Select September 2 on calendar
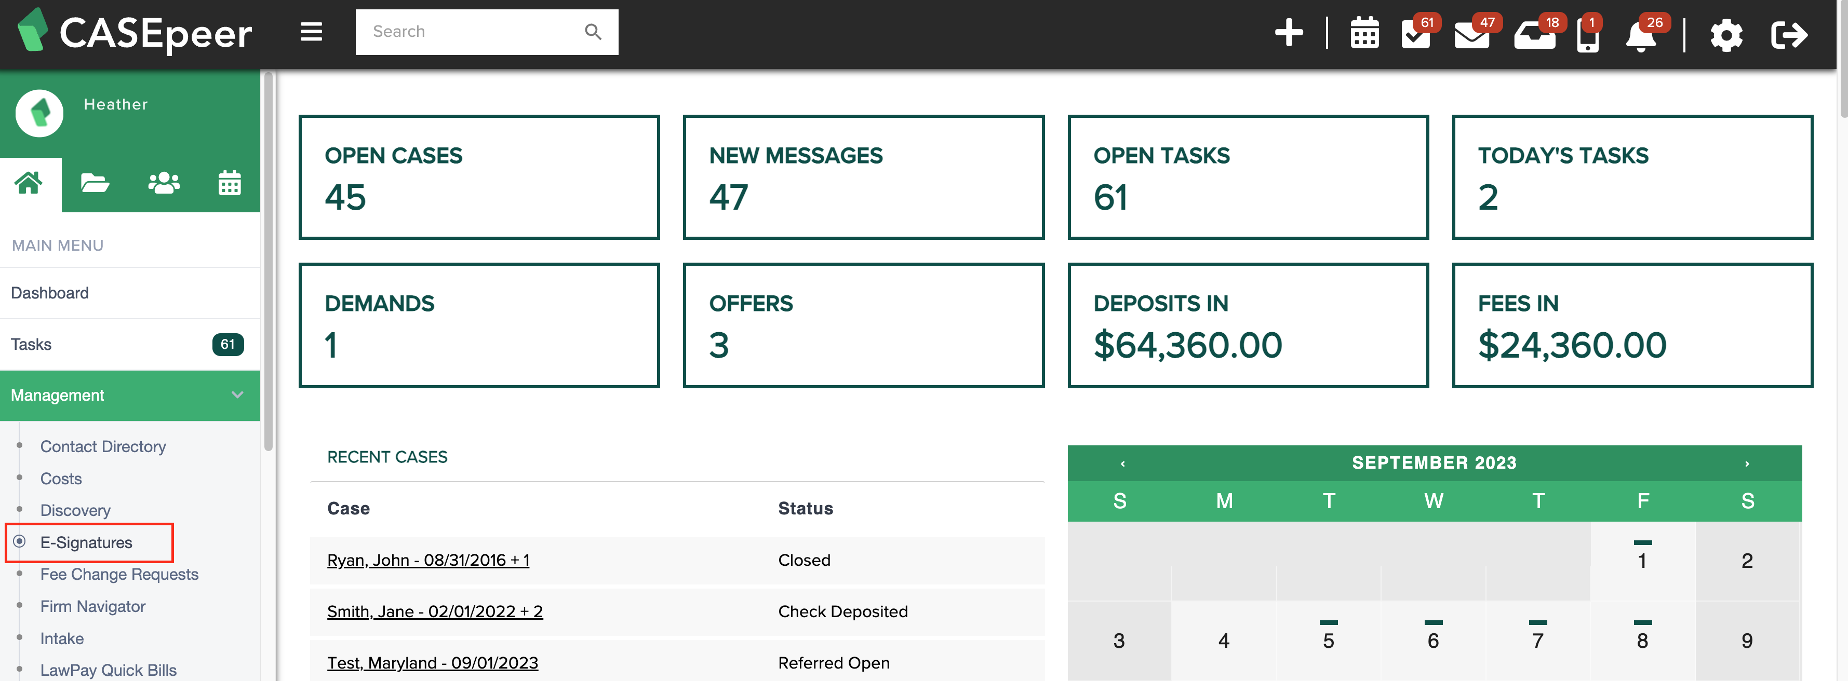The width and height of the screenshot is (1848, 681). pyautogui.click(x=1748, y=561)
